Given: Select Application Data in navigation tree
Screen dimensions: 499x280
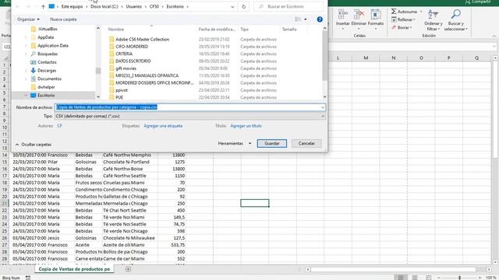Looking at the screenshot, I should 53,46.
